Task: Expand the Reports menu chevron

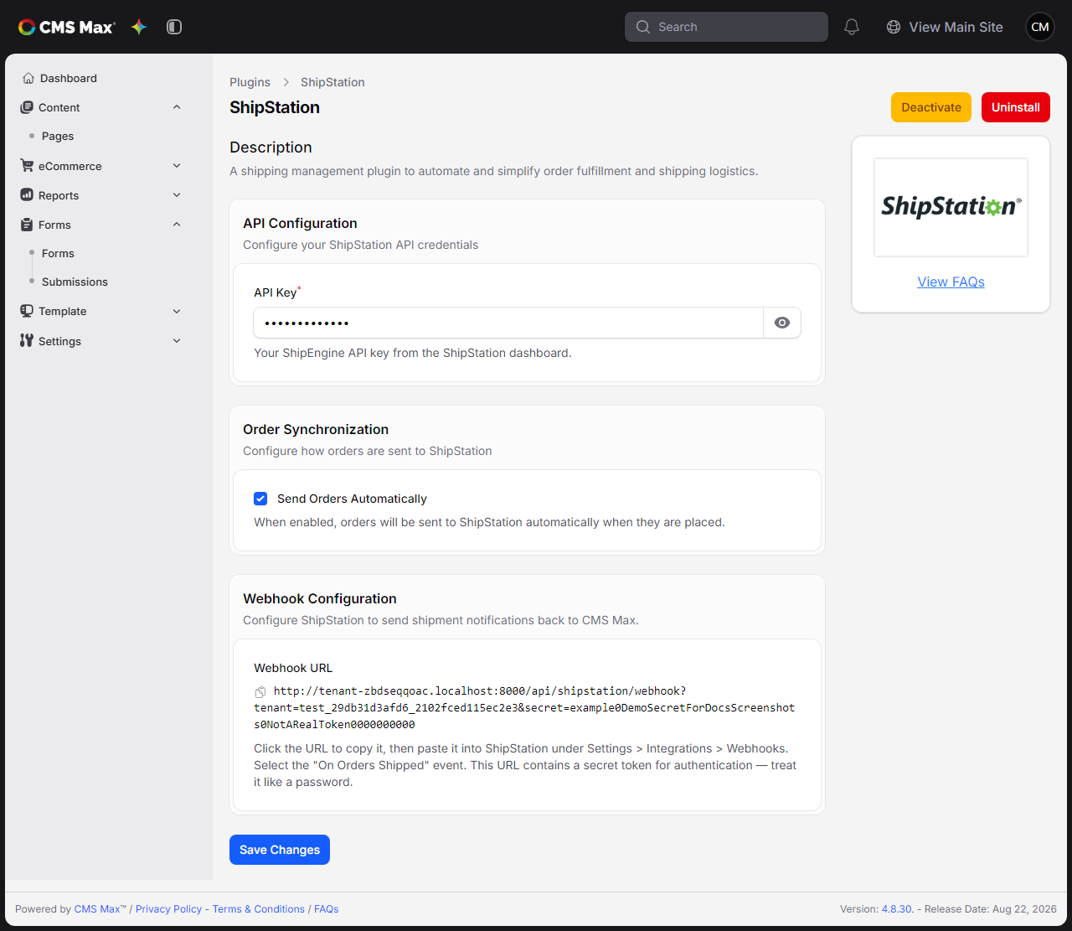Action: point(177,195)
